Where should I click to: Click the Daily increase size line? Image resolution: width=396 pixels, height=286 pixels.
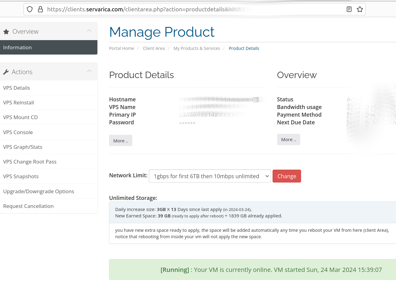click(183, 209)
